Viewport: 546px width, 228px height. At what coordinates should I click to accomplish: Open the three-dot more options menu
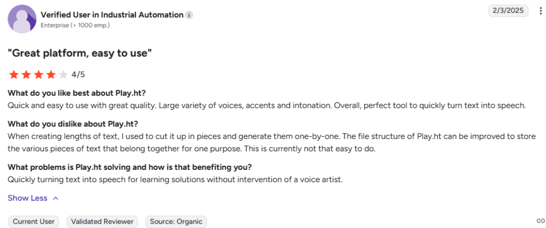(540, 11)
